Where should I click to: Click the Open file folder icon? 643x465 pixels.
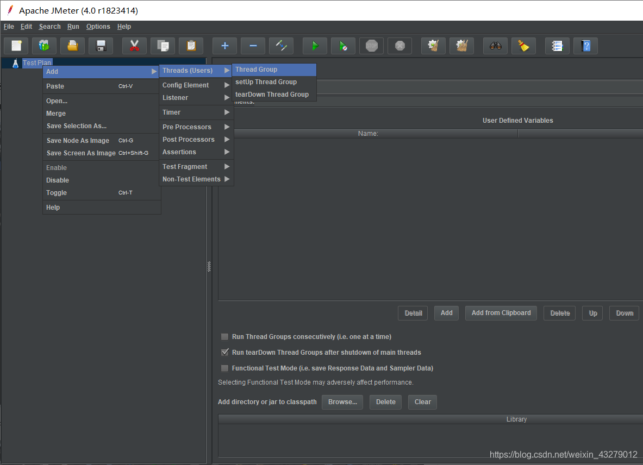click(x=73, y=46)
